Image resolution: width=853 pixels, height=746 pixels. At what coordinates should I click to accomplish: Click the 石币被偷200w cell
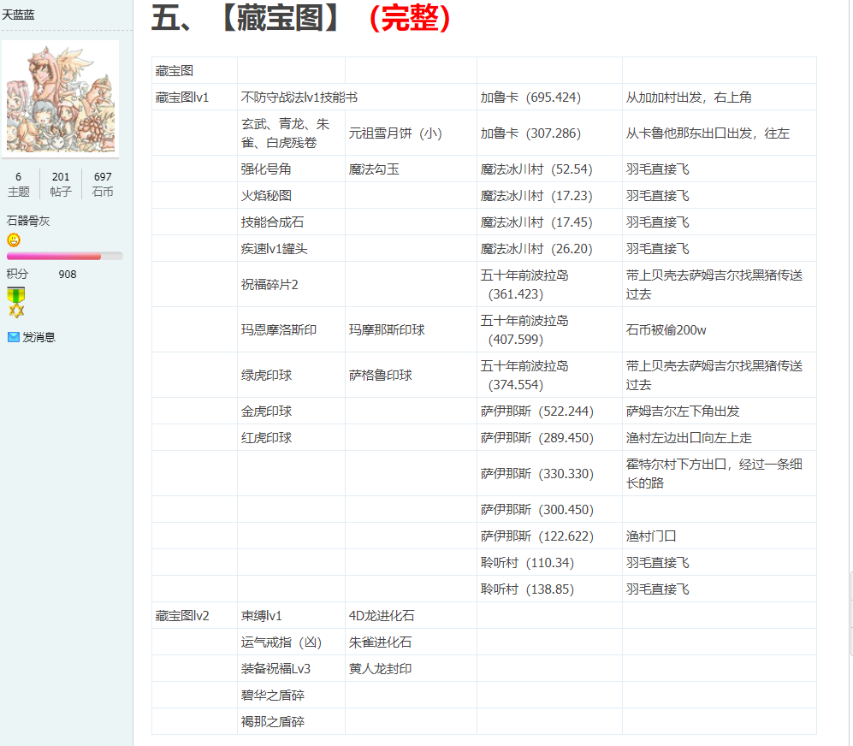[x=666, y=329]
